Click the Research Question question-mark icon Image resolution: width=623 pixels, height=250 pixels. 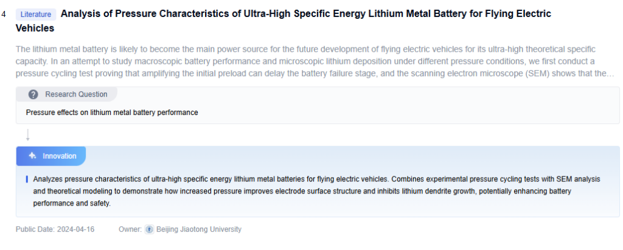pos(33,94)
